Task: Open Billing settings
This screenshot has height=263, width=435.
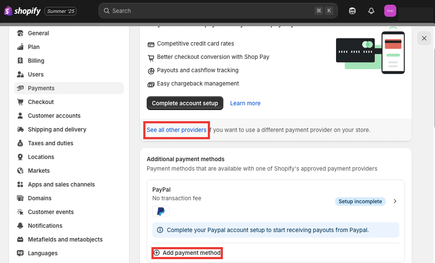Action: pyautogui.click(x=69, y=61)
